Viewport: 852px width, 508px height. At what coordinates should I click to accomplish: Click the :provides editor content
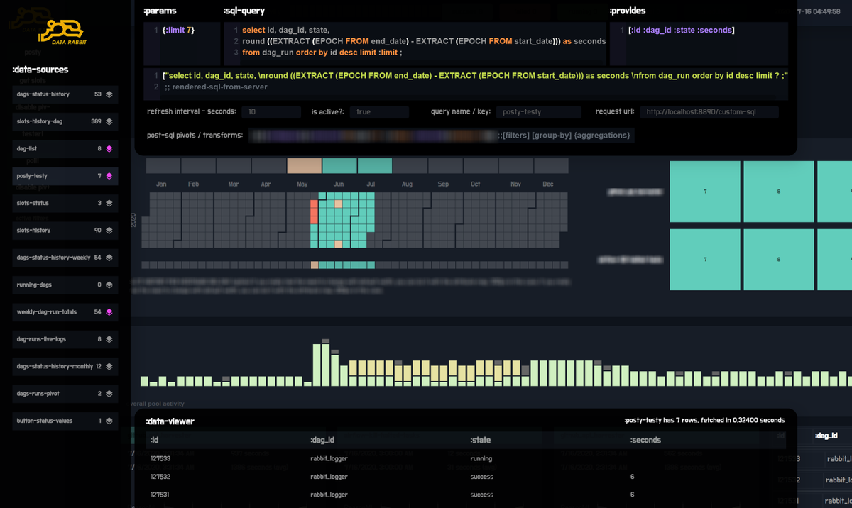[682, 30]
